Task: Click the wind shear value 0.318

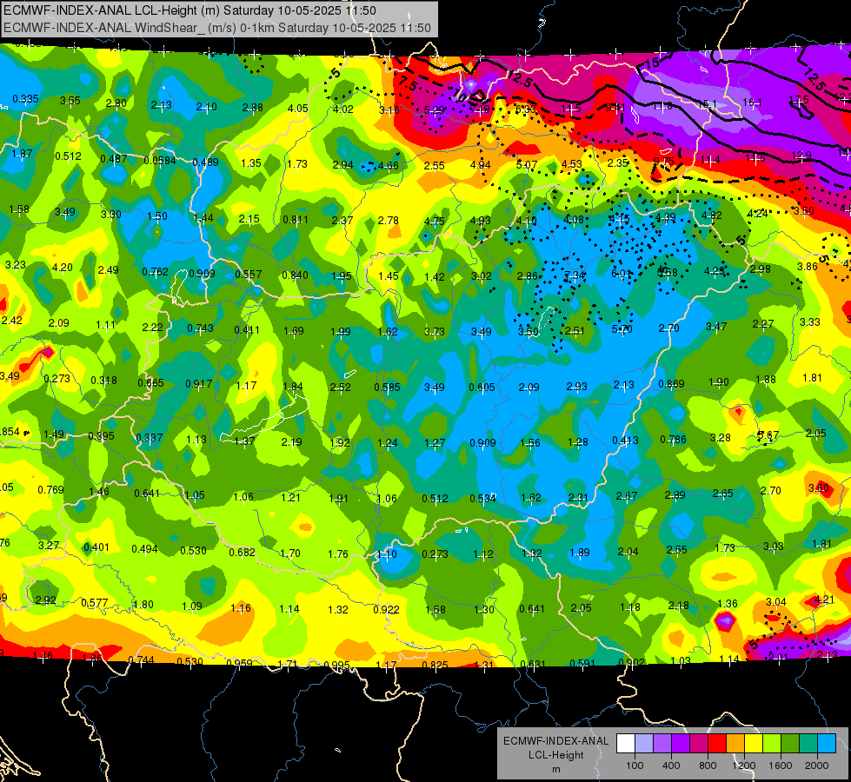Action: pos(103,381)
